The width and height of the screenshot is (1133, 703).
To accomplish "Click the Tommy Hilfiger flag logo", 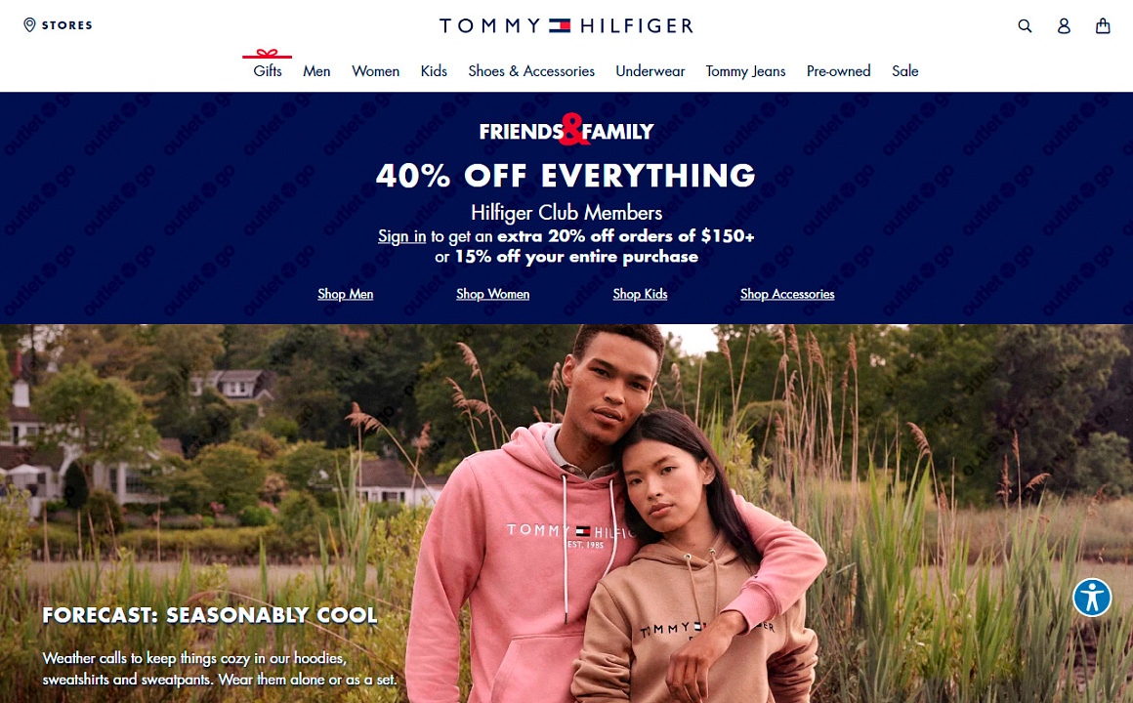I will 560,26.
